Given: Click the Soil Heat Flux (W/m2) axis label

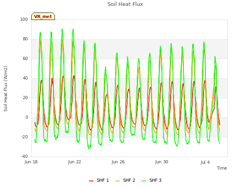Looking at the screenshot, I should pos(5,89).
